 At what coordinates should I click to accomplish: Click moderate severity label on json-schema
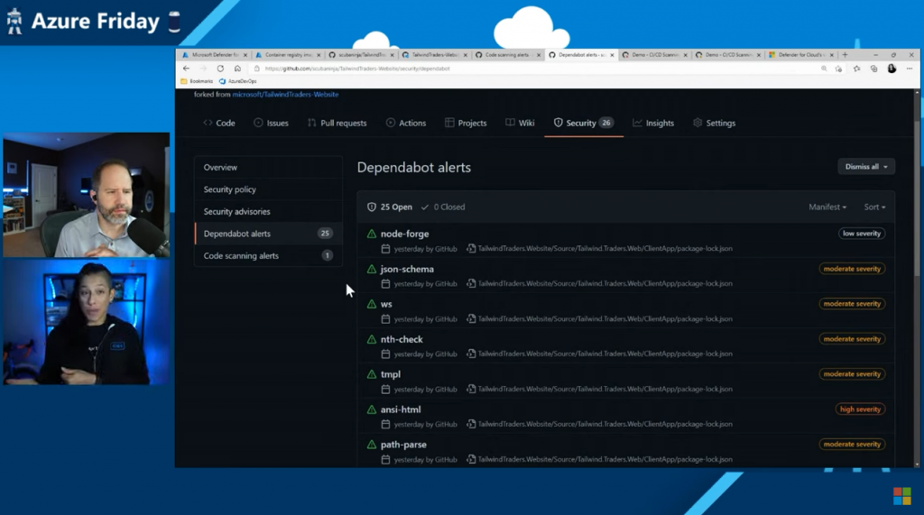pyautogui.click(x=852, y=269)
